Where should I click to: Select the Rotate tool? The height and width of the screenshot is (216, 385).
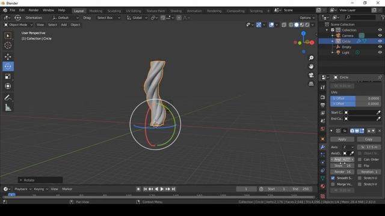pos(8,67)
